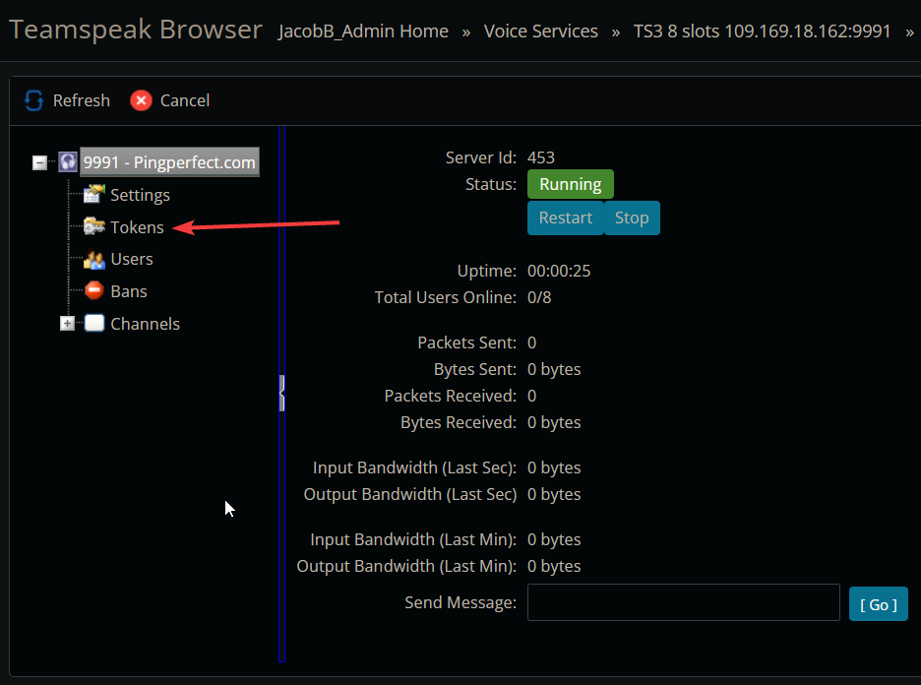Click the Refresh circular arrows icon
Viewport: 921px width, 685px height.
coord(34,100)
